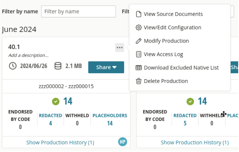
Task: Open REDACTED 5 count on the second card
Action: point(185,119)
